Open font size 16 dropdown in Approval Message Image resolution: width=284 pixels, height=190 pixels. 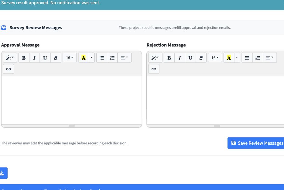[70, 58]
